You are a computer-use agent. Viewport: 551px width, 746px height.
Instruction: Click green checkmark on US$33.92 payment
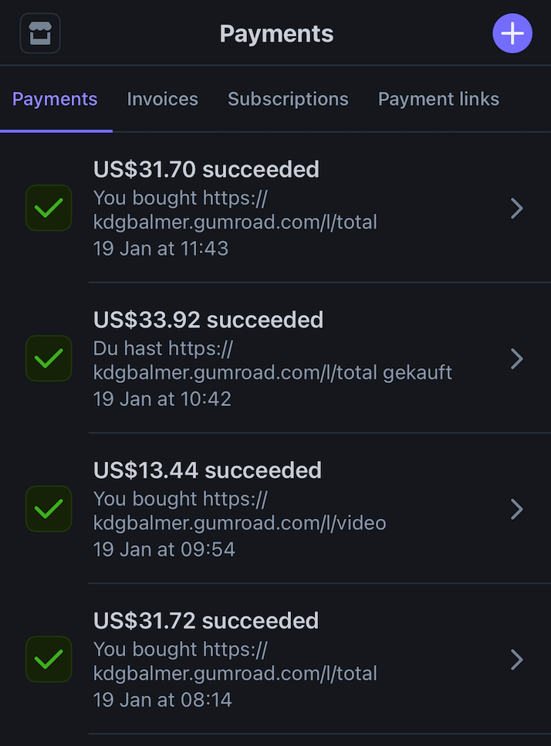click(x=49, y=358)
